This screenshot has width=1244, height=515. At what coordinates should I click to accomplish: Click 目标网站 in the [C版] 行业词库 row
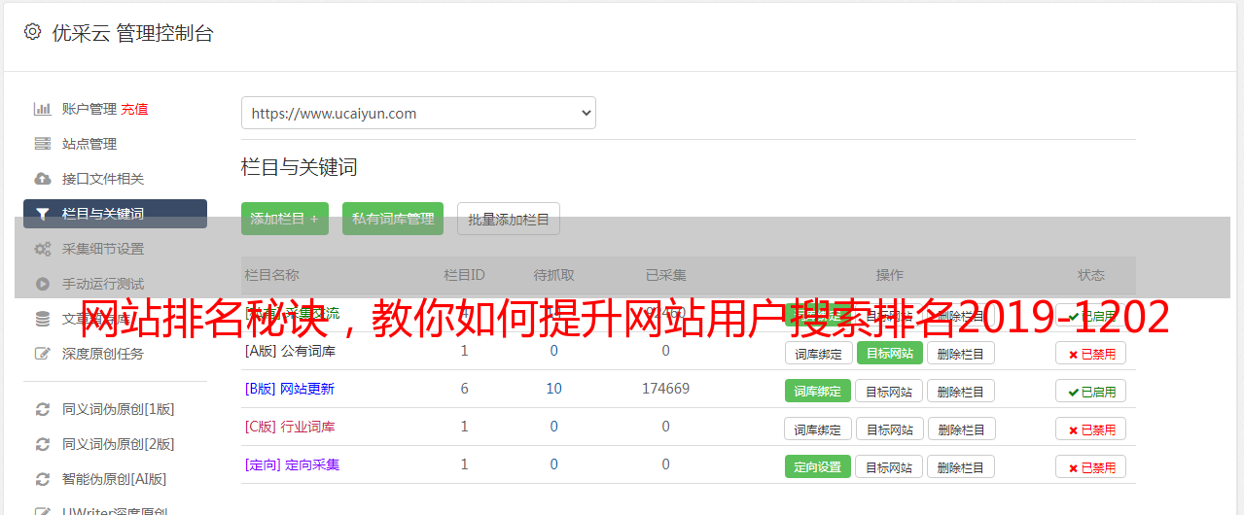tap(889, 429)
